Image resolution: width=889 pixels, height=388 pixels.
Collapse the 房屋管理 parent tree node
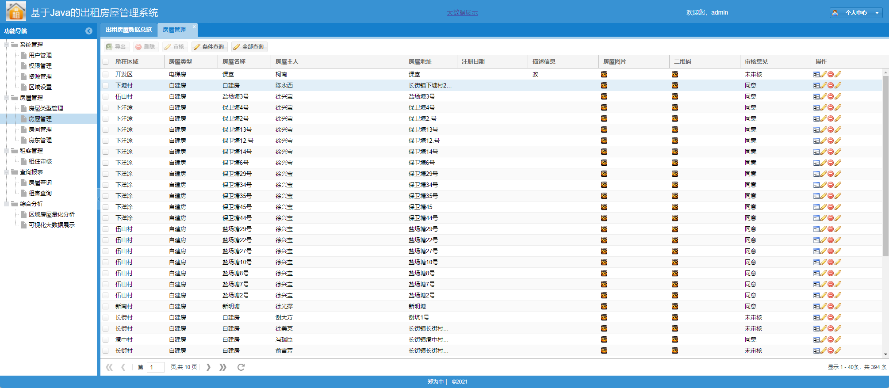tap(7, 98)
